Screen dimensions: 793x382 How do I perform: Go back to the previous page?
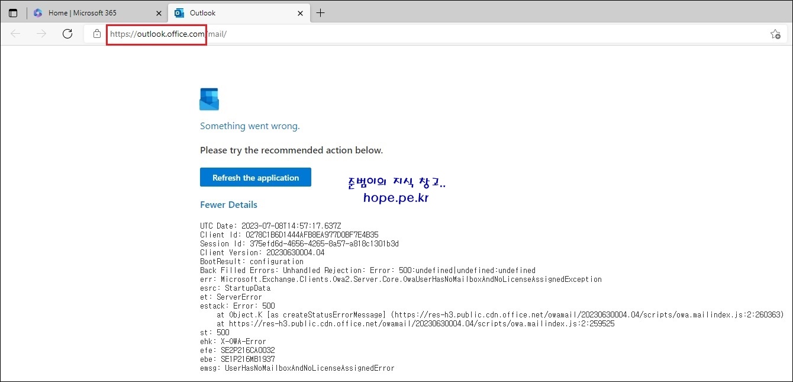click(15, 34)
